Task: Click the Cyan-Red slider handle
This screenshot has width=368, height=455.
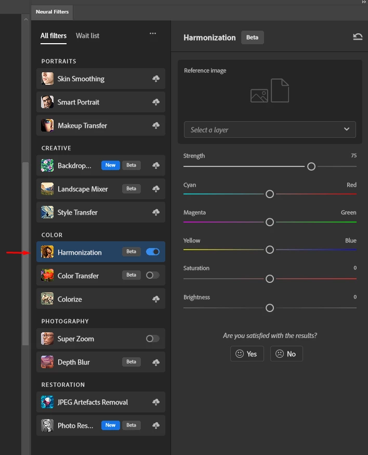Action: pyautogui.click(x=270, y=194)
